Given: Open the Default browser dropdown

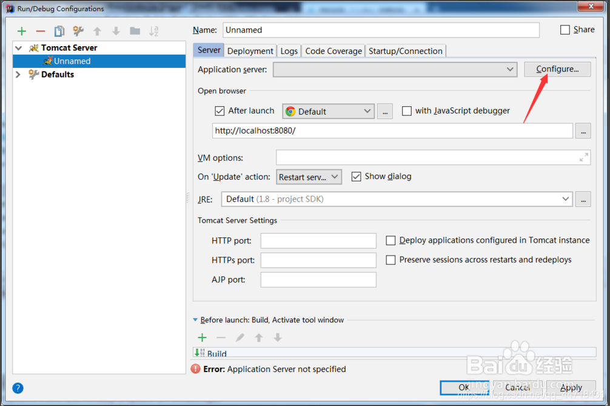Looking at the screenshot, I should 328,111.
